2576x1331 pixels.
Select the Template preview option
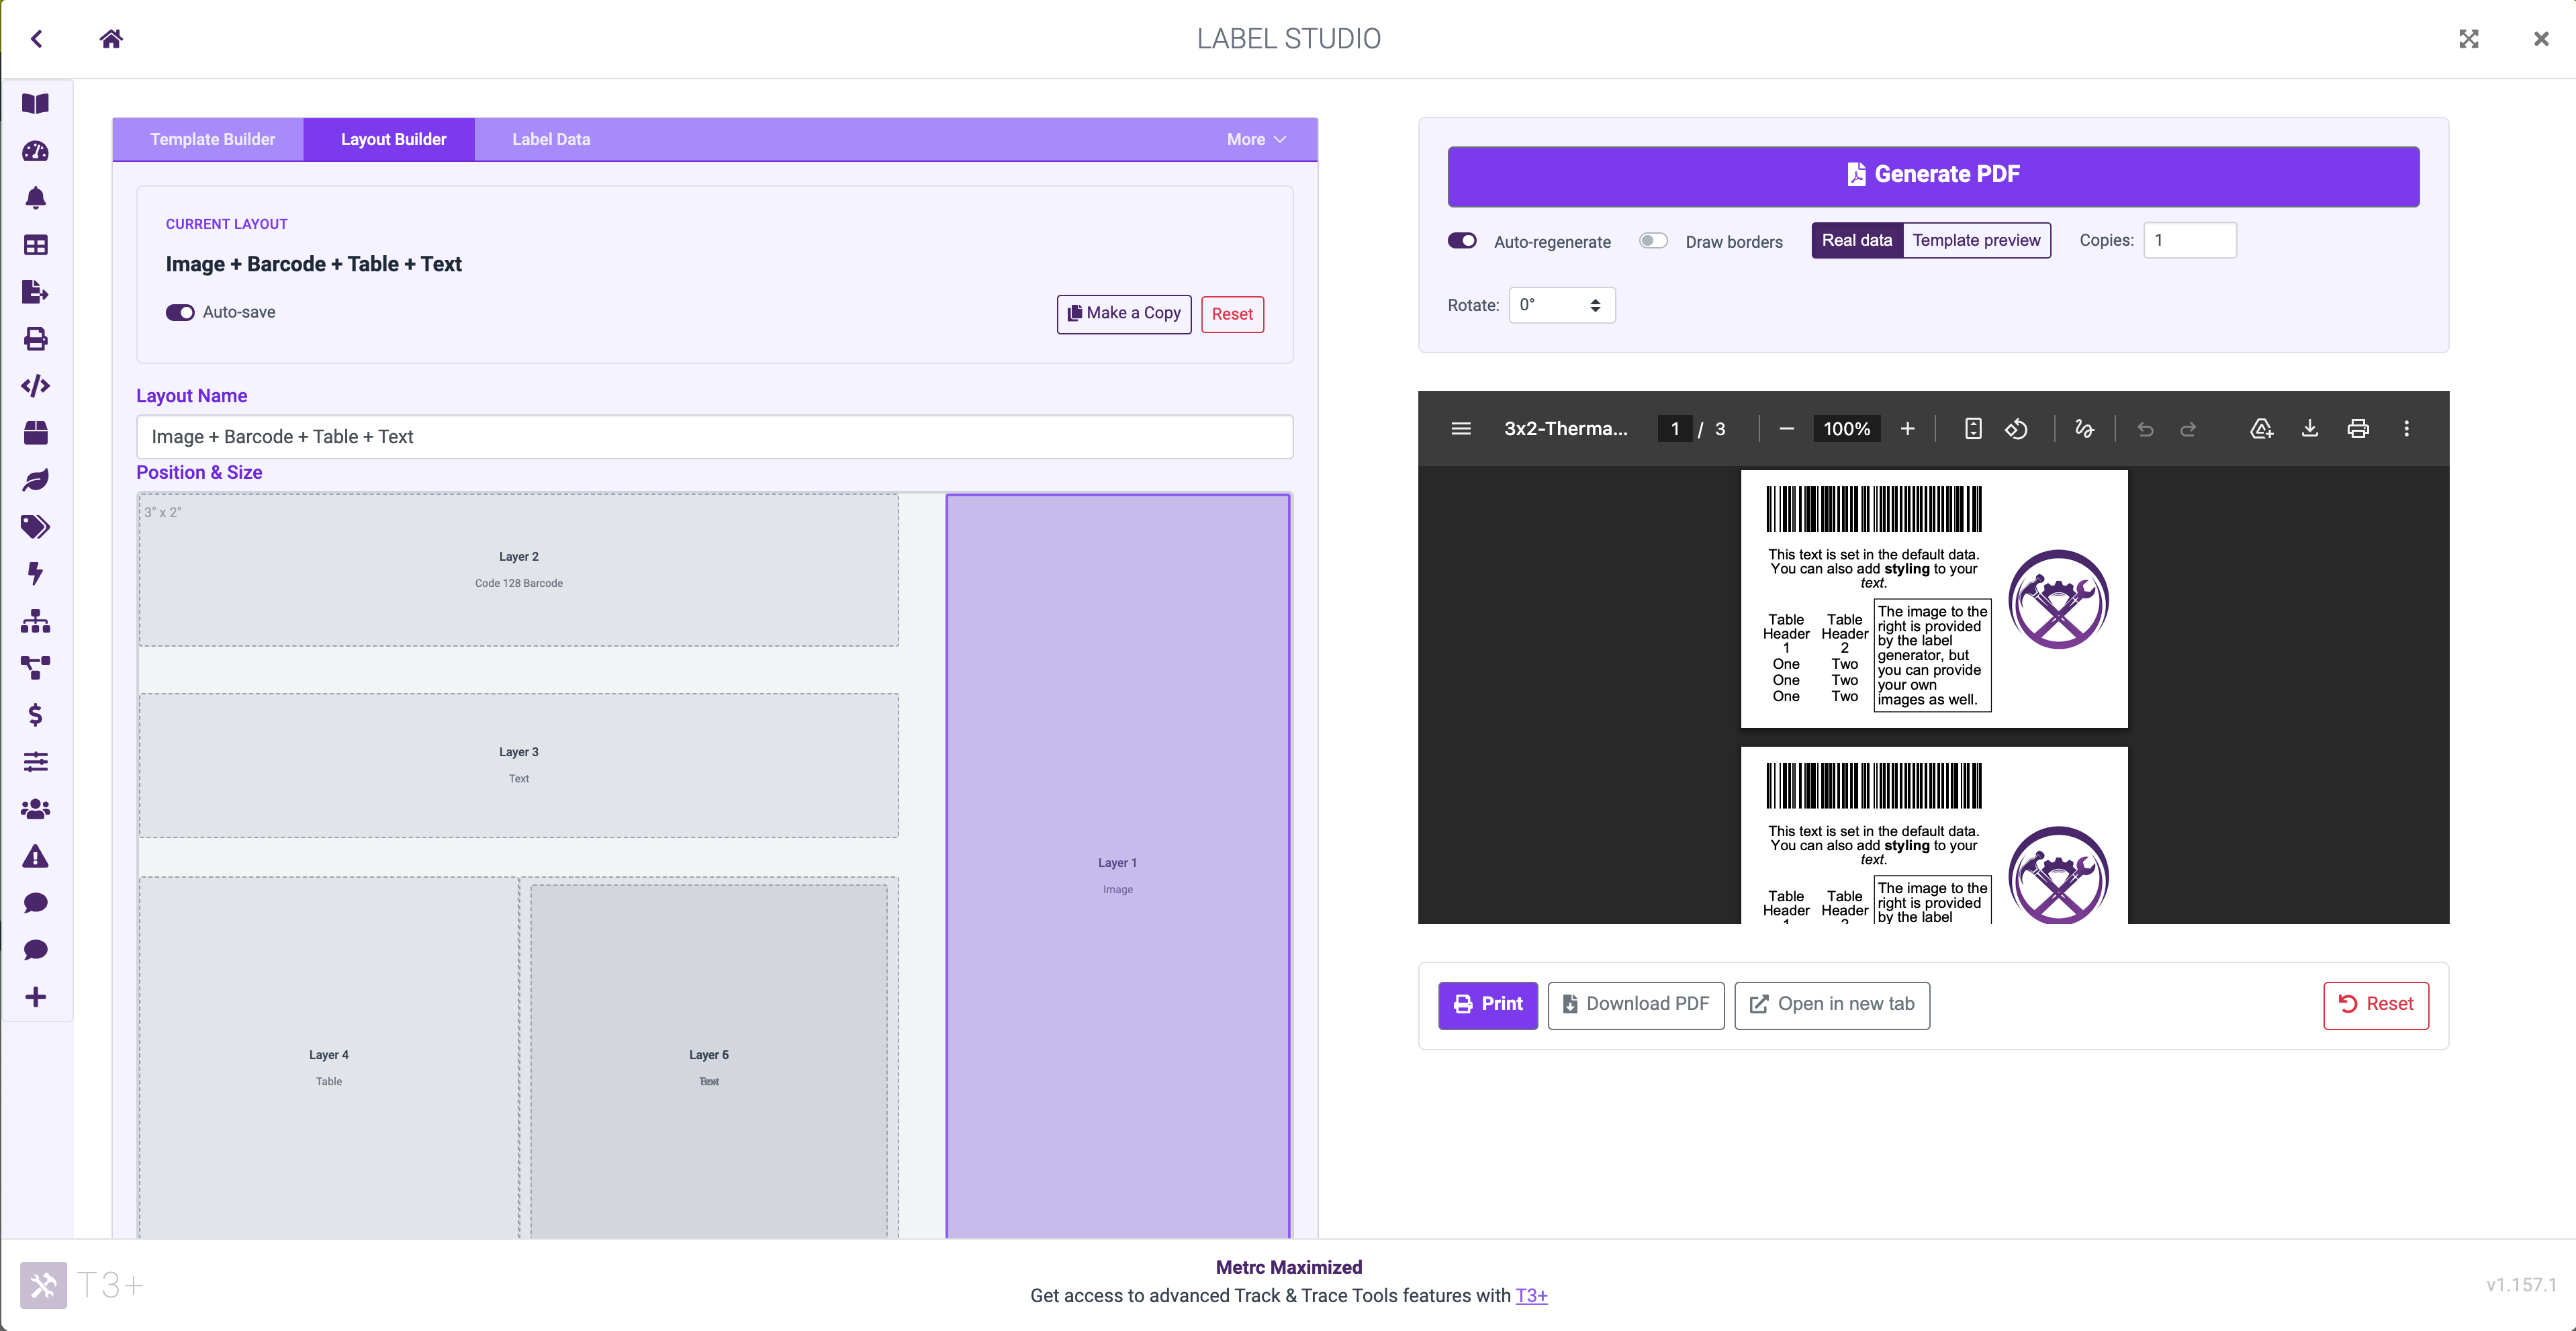click(x=1976, y=240)
